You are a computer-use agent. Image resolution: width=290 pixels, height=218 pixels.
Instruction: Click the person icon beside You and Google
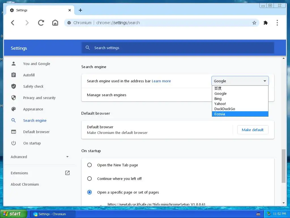coord(14,64)
